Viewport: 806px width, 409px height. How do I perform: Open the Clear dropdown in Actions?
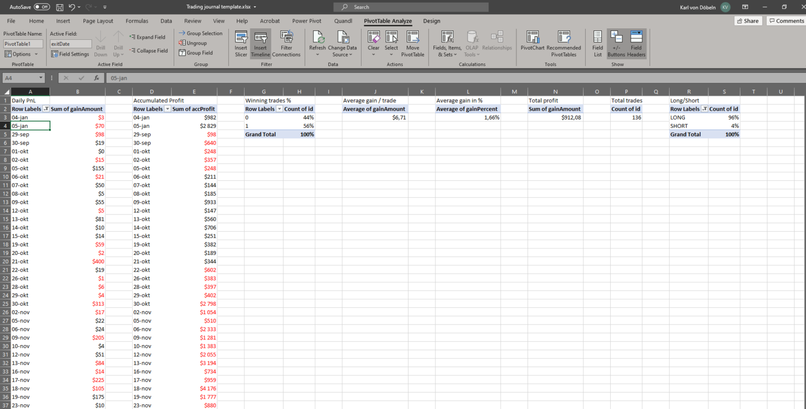[373, 44]
